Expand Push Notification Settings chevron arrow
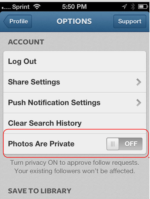Screen dimensions: 150x199 (139, 103)
